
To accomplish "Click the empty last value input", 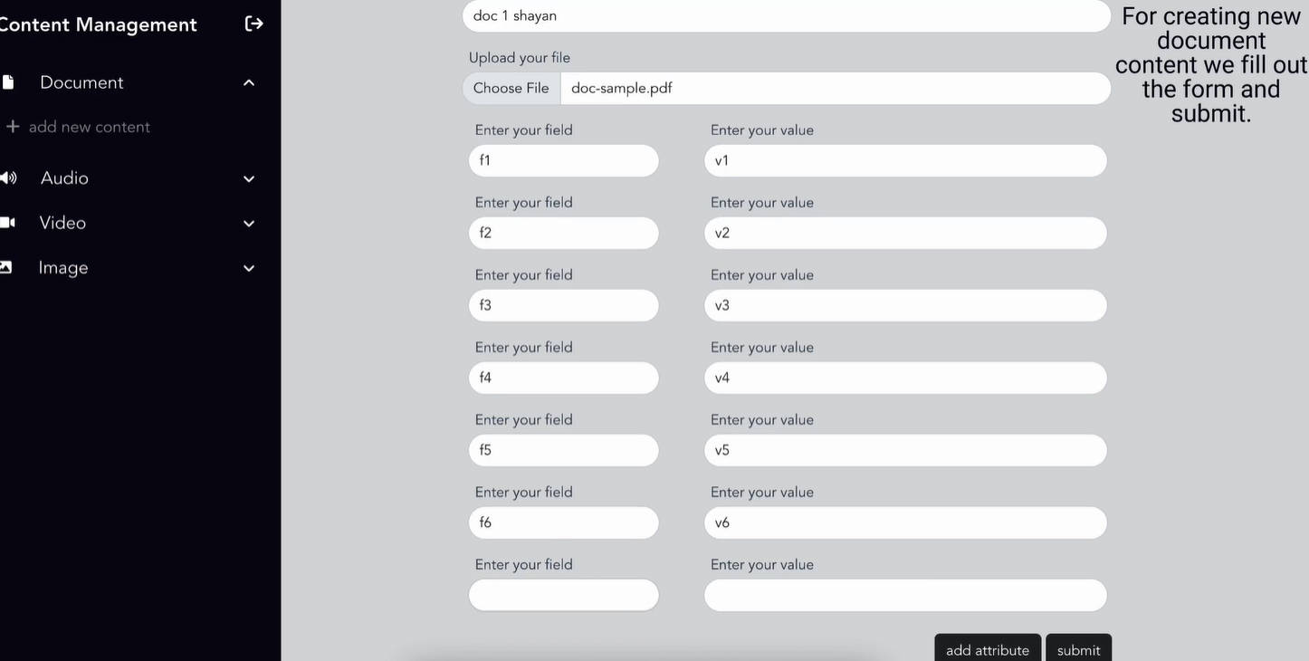I will (x=905, y=595).
